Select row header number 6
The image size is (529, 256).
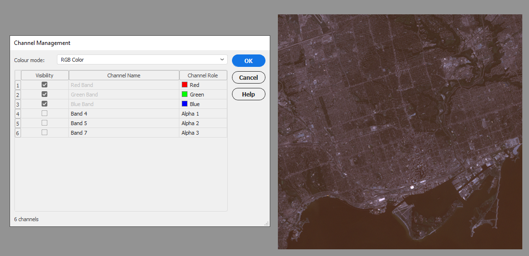[x=18, y=133]
